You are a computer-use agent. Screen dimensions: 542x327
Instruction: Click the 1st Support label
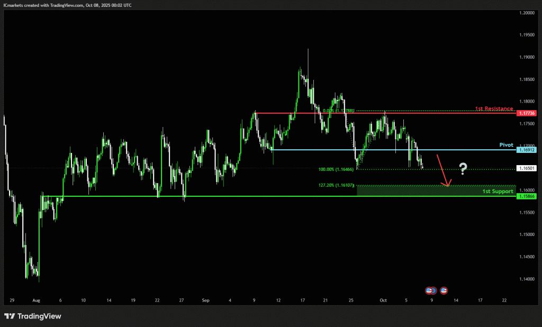coord(498,191)
